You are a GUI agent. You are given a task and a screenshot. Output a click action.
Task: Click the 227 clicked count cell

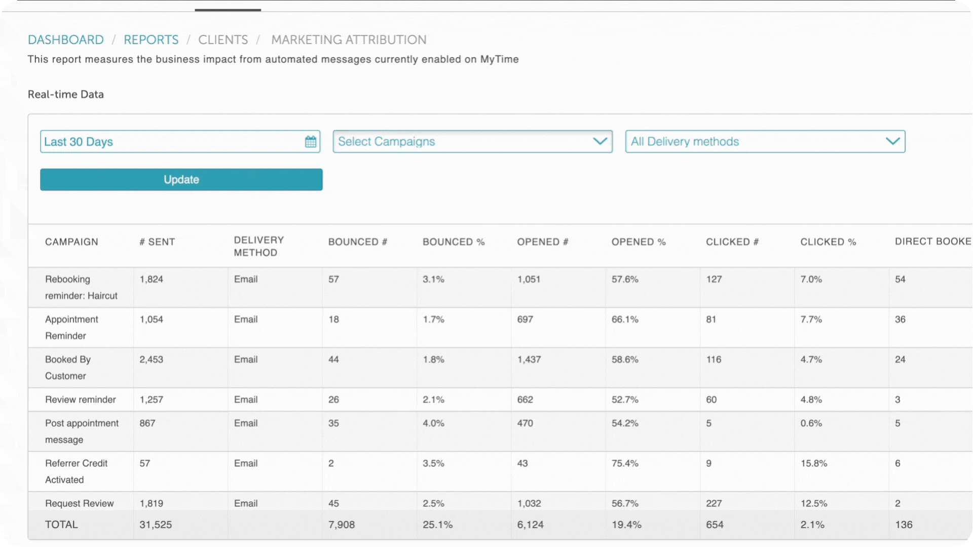pos(714,503)
